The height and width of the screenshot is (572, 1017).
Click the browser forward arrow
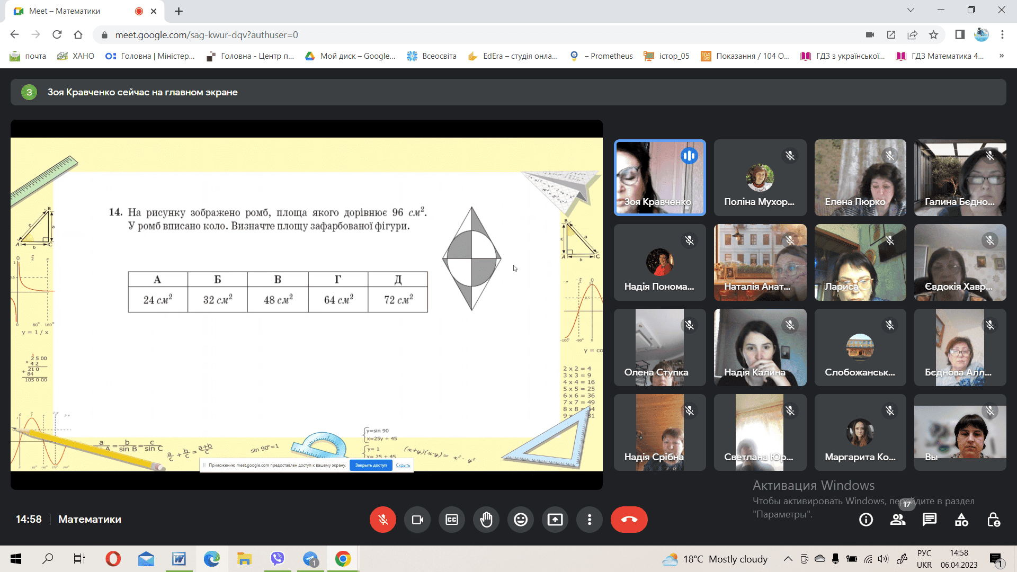point(35,34)
